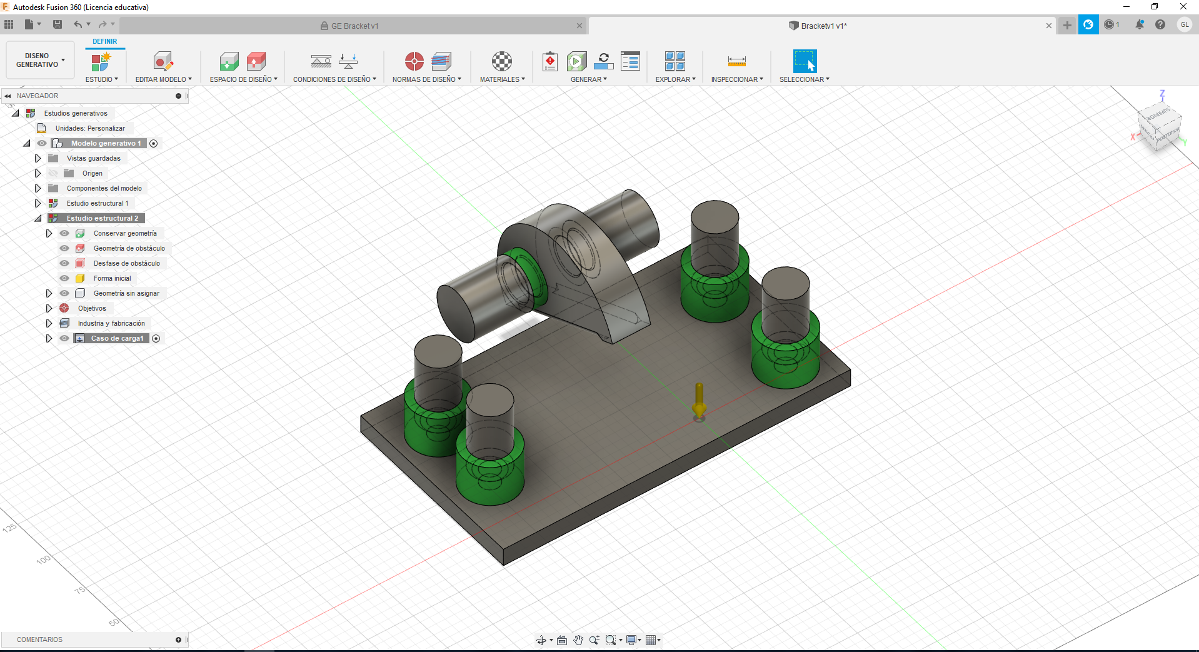Open DISEÑO GENERATIVO workspace dropdown
The image size is (1199, 652).
[x=40, y=60]
